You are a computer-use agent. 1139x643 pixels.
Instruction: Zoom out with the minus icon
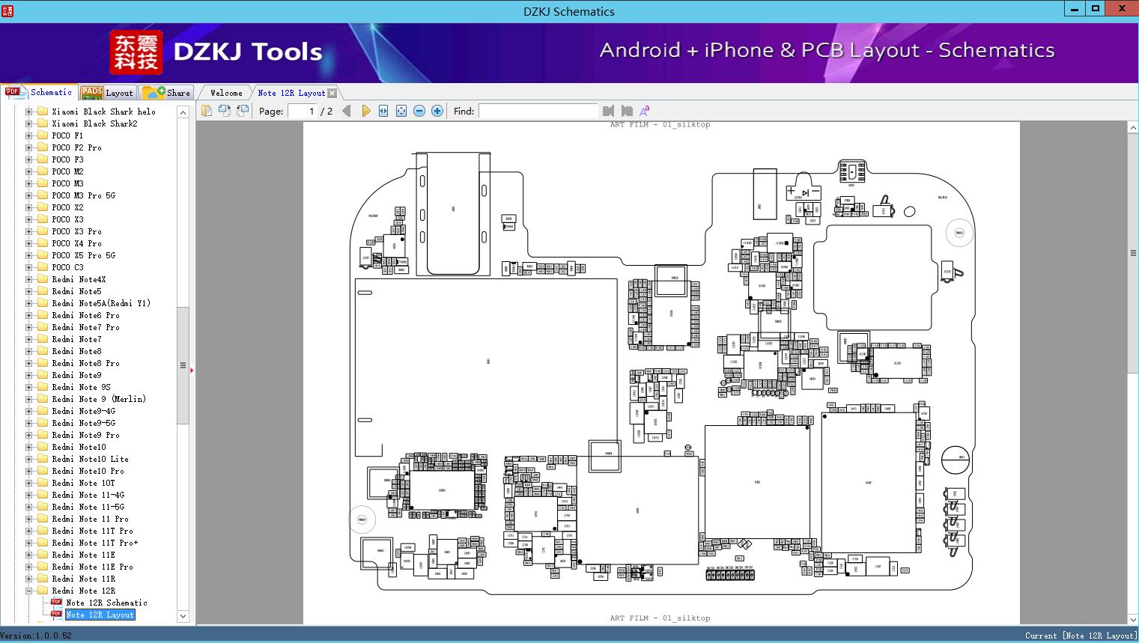coord(419,111)
